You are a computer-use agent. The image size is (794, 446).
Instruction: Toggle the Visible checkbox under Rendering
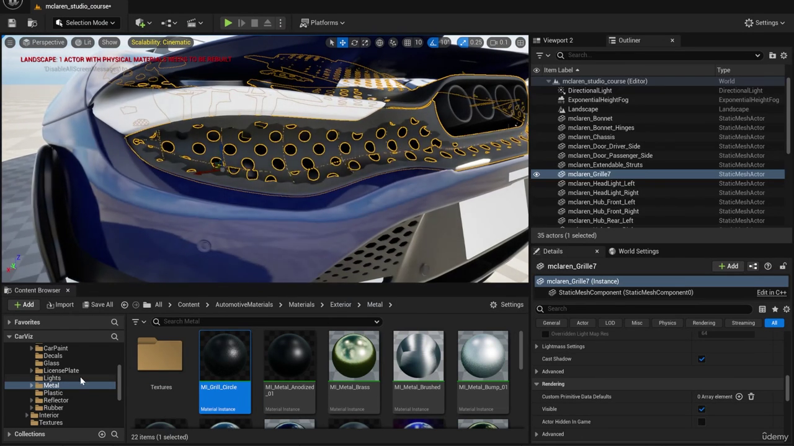[702, 409]
